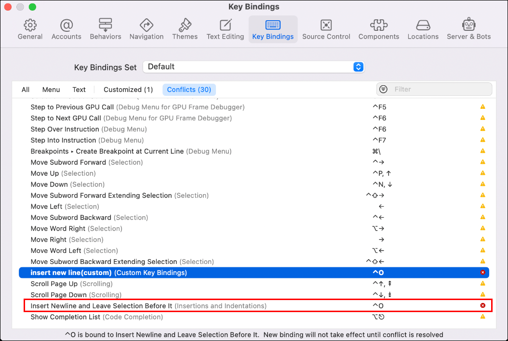Switch to the Text filter tab

(79, 90)
